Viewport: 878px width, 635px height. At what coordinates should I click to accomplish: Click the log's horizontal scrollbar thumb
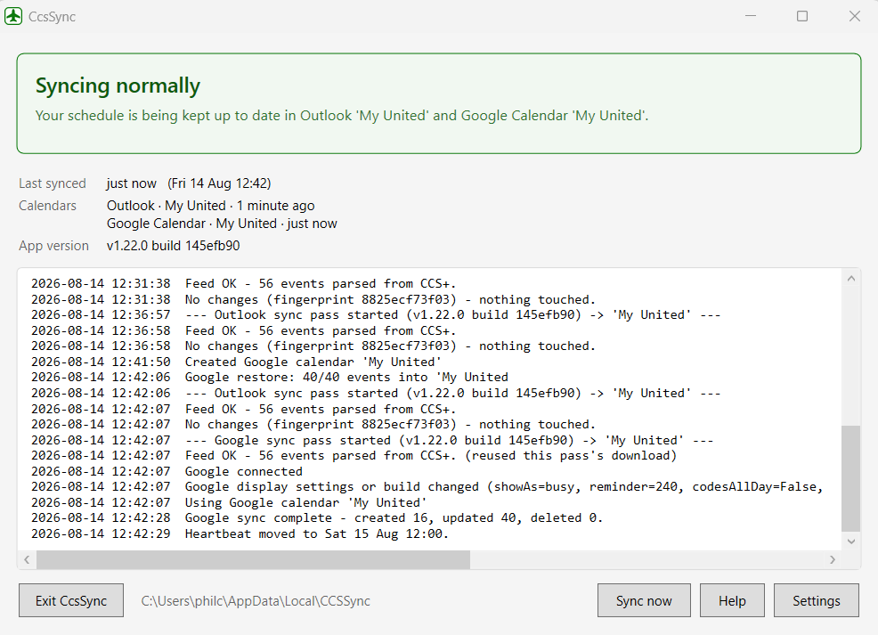(253, 559)
